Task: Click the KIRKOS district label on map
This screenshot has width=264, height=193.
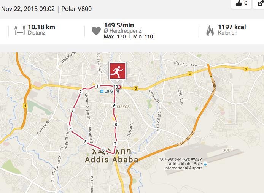Action: [123, 107]
